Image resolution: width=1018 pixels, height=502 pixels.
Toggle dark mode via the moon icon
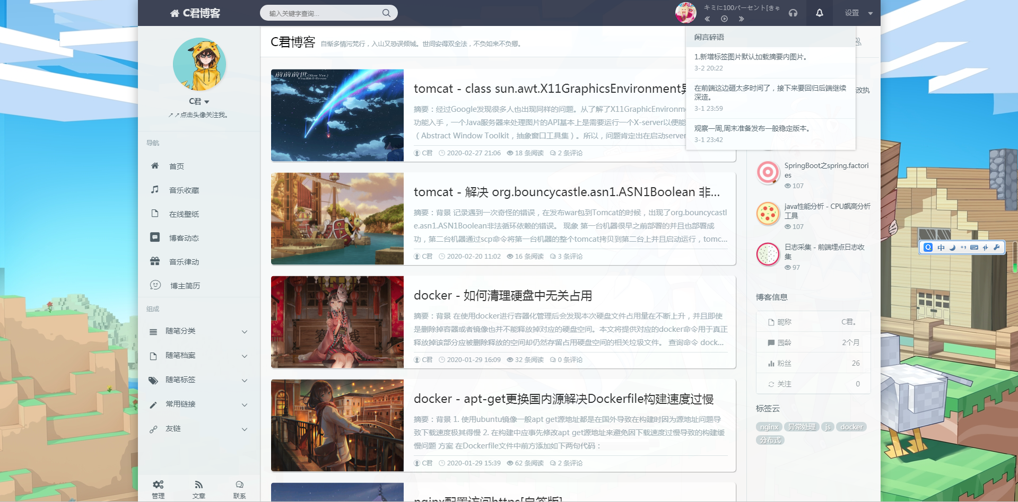point(952,247)
